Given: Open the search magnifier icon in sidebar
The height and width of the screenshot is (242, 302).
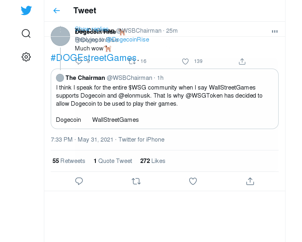Looking at the screenshot, I should pyautogui.click(x=26, y=33).
